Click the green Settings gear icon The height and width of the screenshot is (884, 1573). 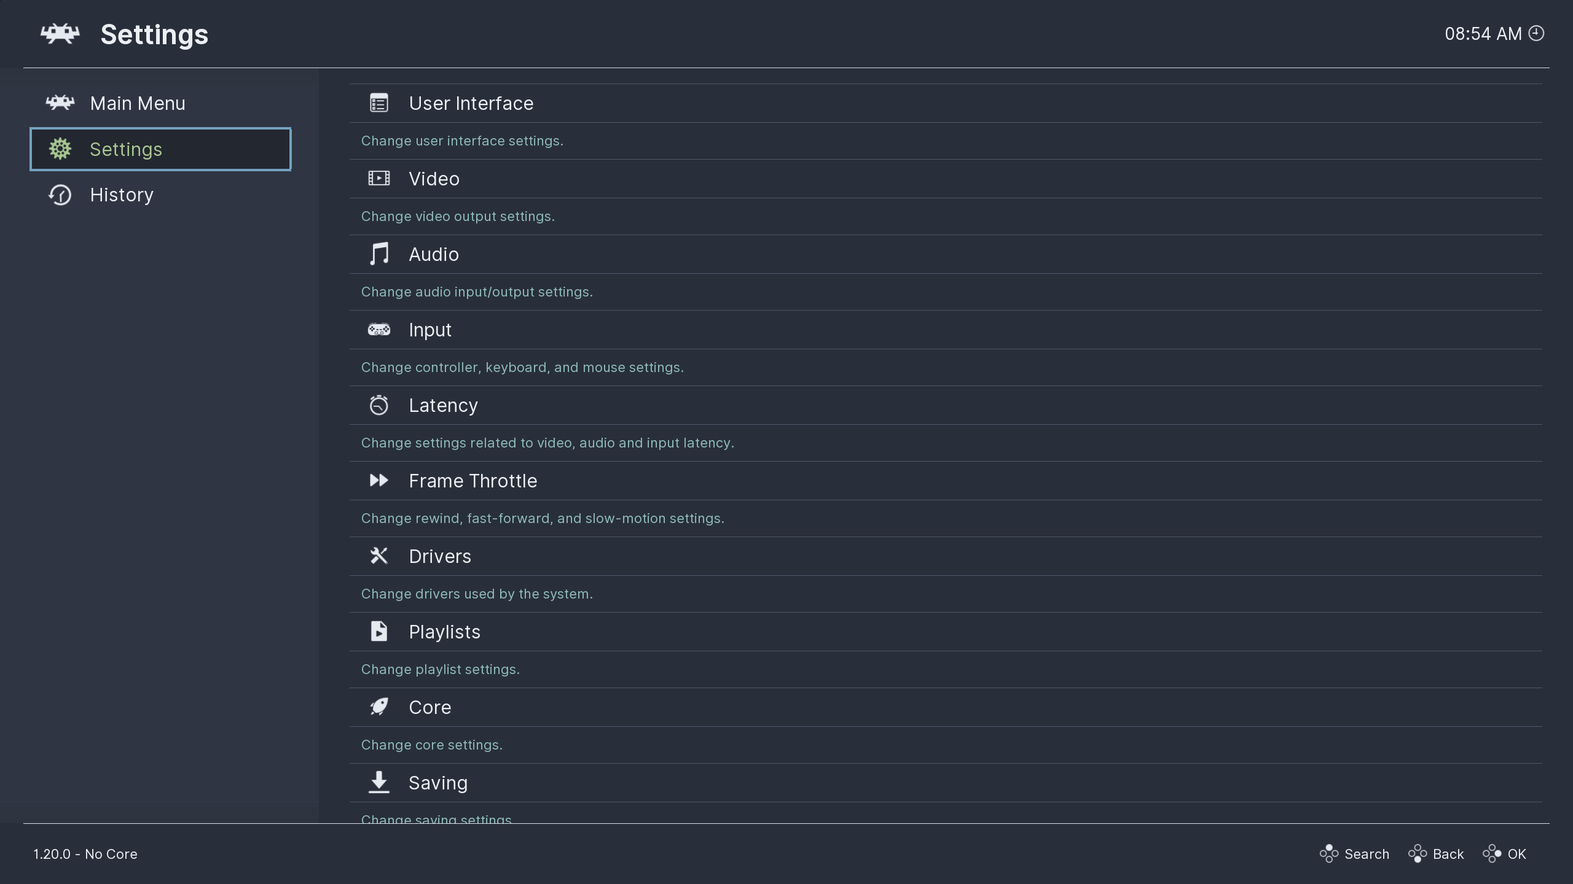click(60, 149)
